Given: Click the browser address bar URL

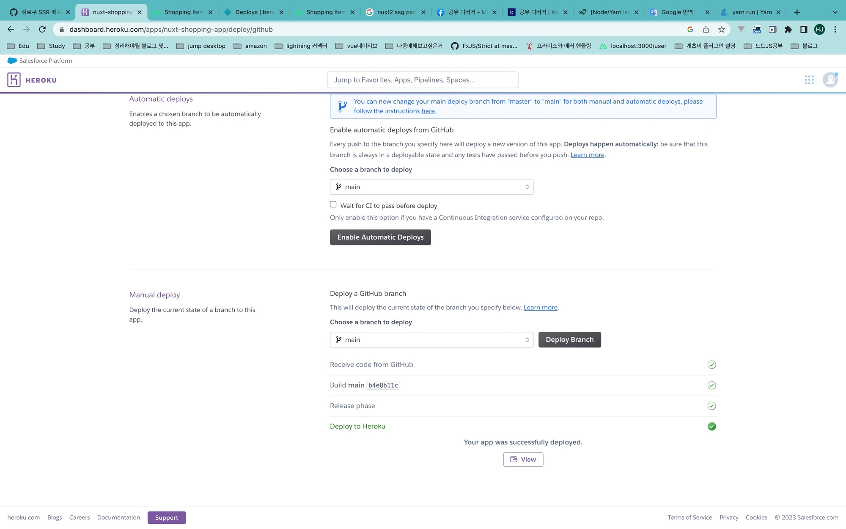Looking at the screenshot, I should [171, 29].
